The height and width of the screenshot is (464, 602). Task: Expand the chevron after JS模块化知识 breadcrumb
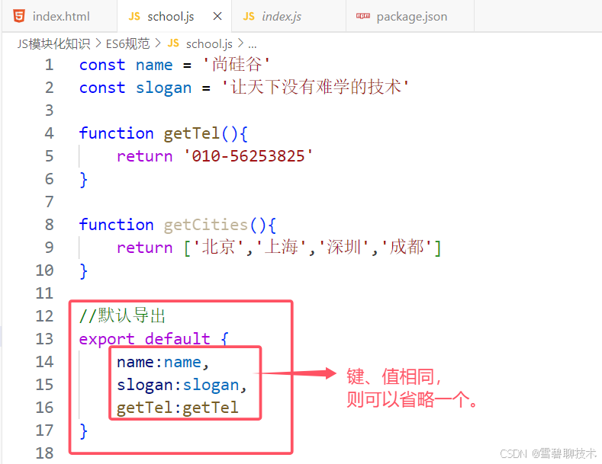click(98, 43)
